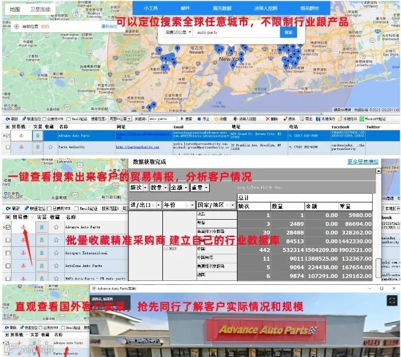Image resolution: width=401 pixels, height=357 pixels.
Task: Open the 频次 field dropdown arrow
Action: pos(145,187)
